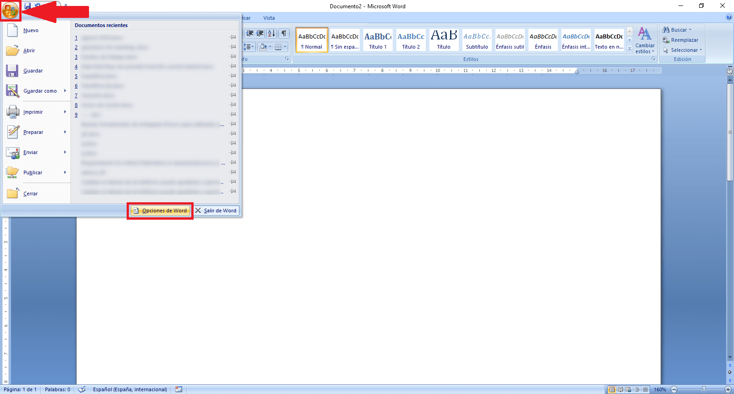The height and width of the screenshot is (394, 734).
Task: Click the Nuevo blank page icon
Action: point(12,30)
